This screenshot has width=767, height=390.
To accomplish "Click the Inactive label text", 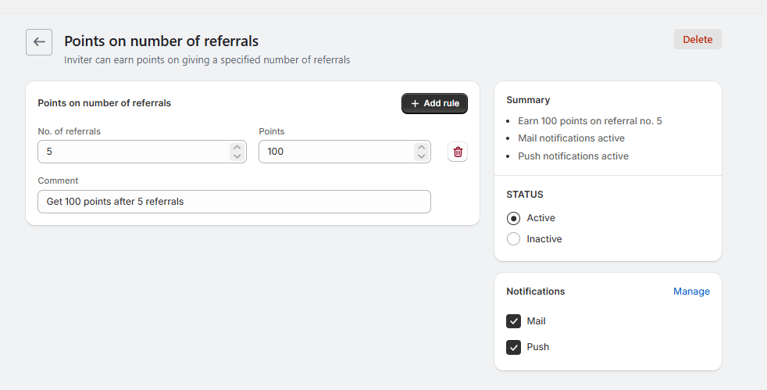I will [544, 239].
